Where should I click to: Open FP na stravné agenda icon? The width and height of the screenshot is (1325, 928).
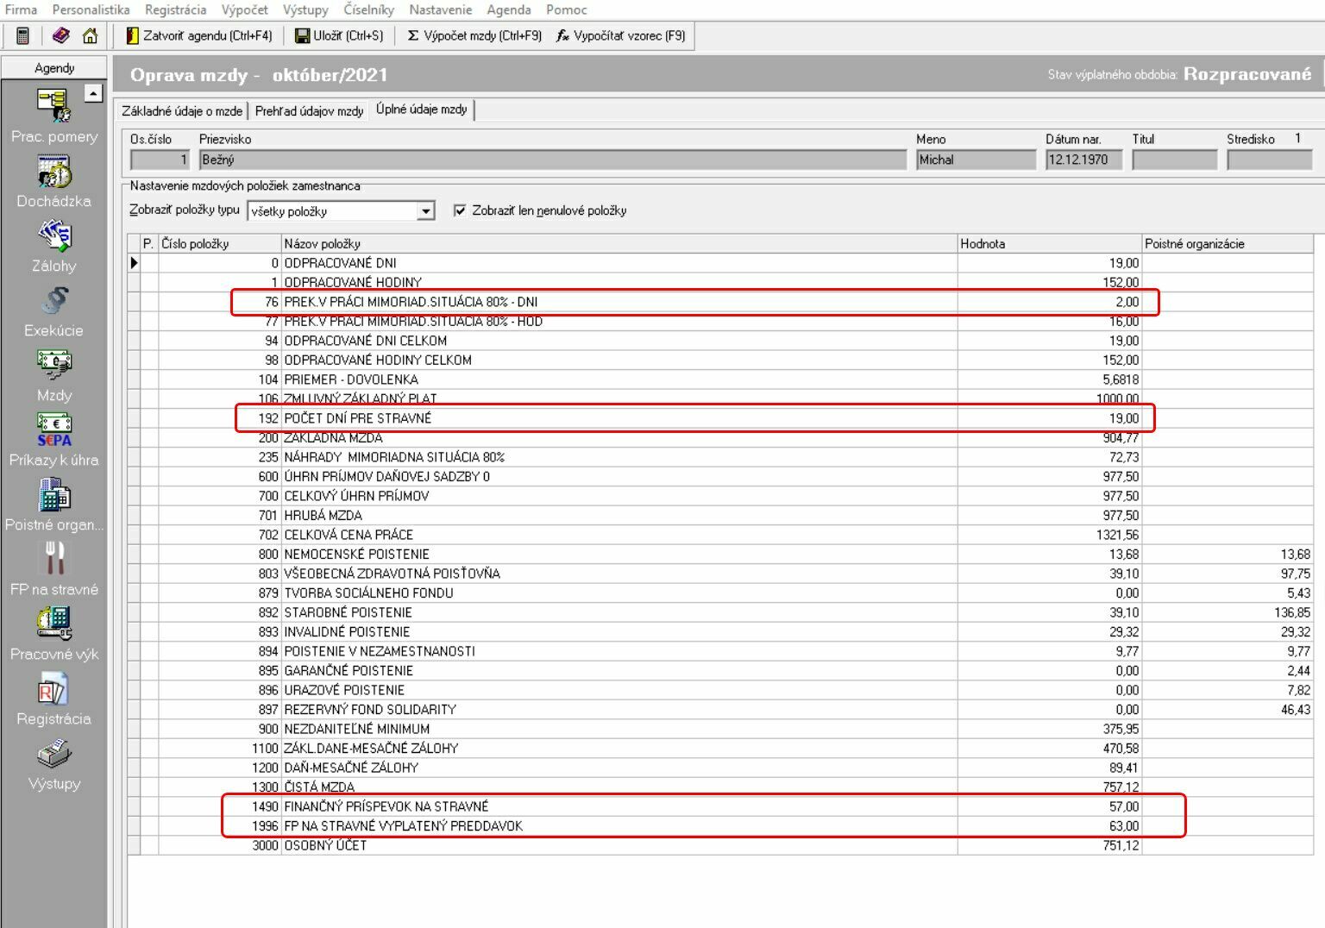[x=53, y=559]
